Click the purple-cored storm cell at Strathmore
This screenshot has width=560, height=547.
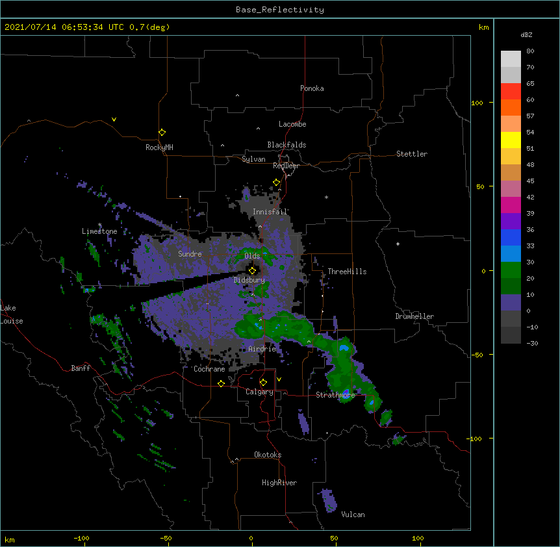(x=346, y=393)
